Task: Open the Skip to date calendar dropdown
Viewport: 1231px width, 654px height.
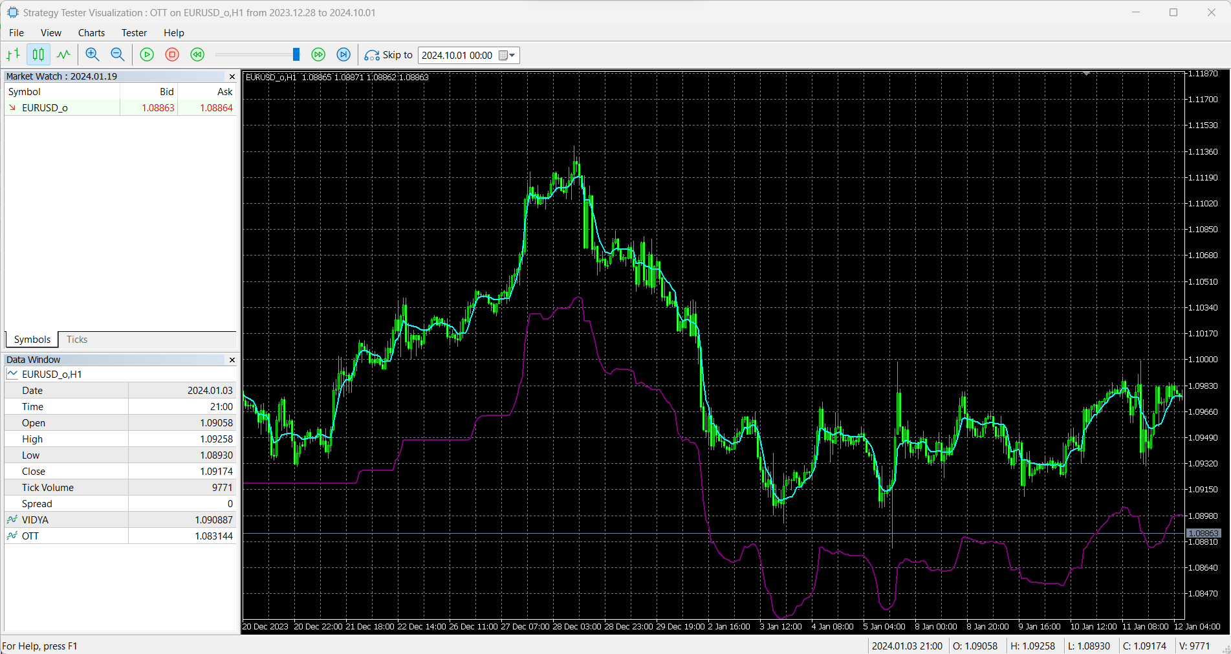Action: click(508, 56)
